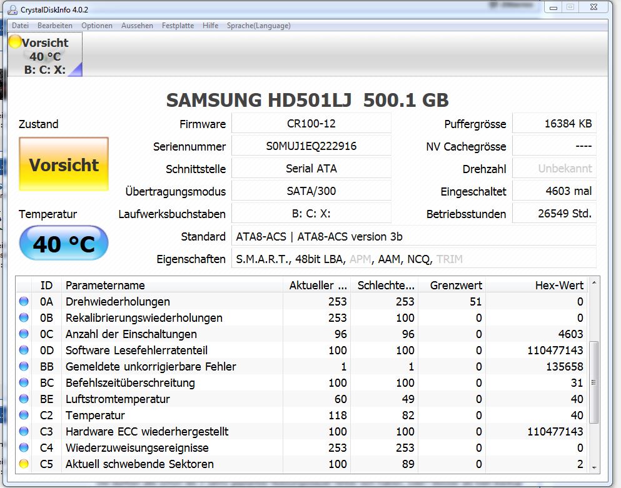Click the blue status dot for Luftstromtemperatur
The image size is (621, 488).
[24, 399]
